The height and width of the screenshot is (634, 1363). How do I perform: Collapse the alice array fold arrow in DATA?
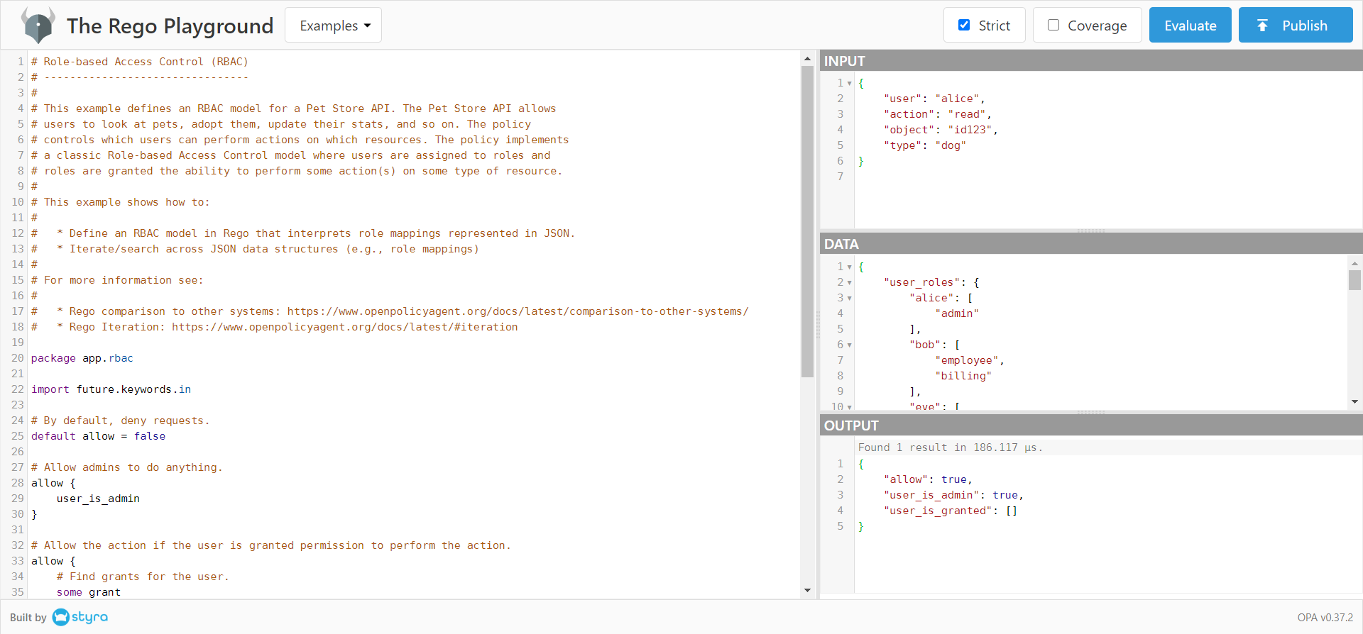pos(849,299)
